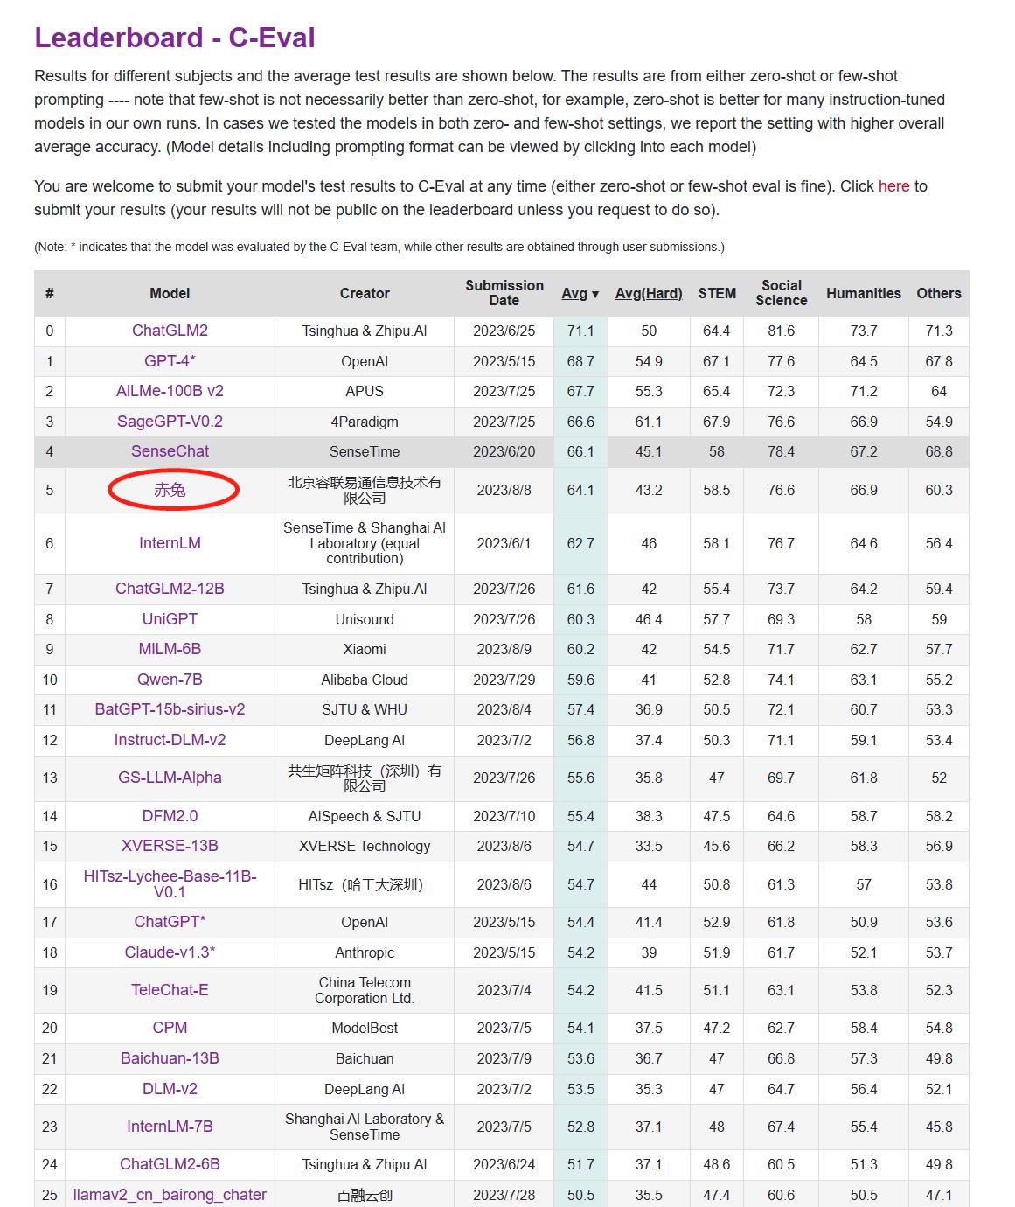Click the llamav2_cn_bairong_chater entry
Screen dimensions: 1015x1207
[169, 1195]
